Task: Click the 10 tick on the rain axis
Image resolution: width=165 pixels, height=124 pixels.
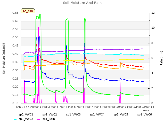Action: (153, 28)
